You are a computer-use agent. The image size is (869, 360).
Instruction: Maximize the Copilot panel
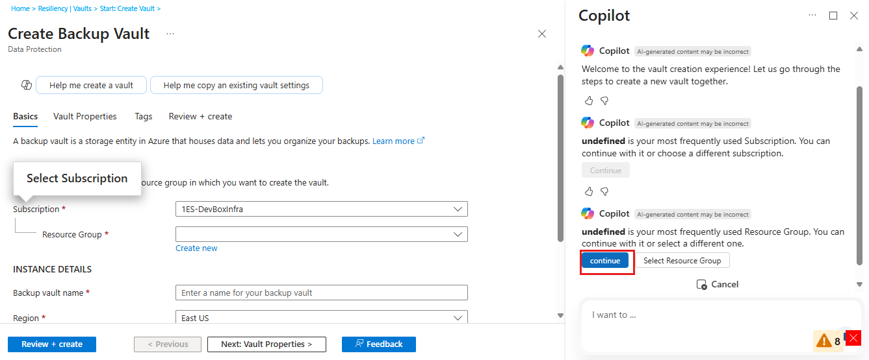[833, 16]
